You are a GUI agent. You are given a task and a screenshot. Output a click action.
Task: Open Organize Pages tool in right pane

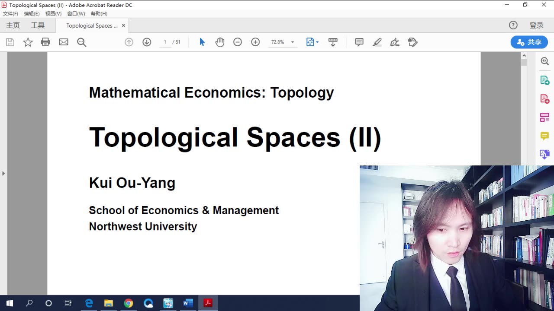pyautogui.click(x=545, y=117)
